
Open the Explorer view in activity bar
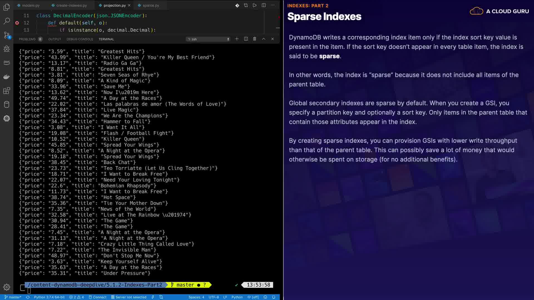pos(7,7)
